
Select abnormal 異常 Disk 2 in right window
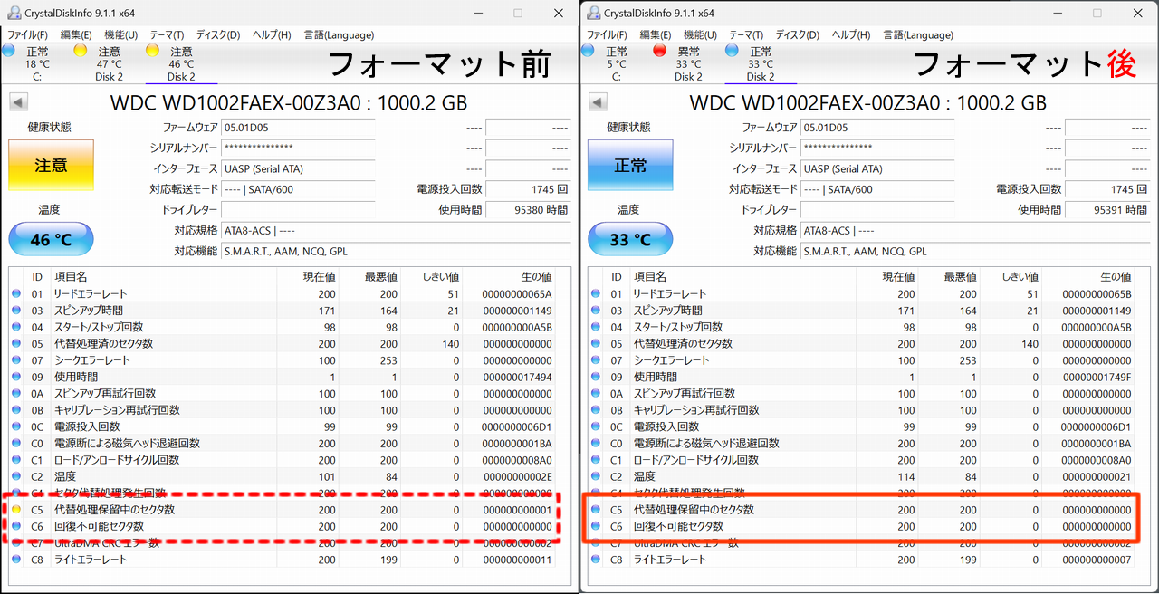[689, 63]
